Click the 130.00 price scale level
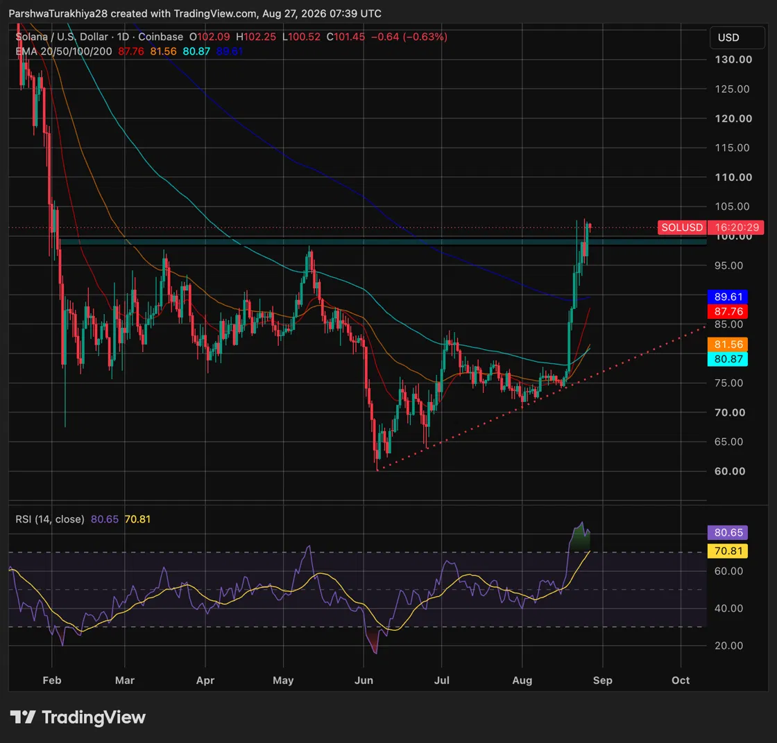 [x=733, y=60]
